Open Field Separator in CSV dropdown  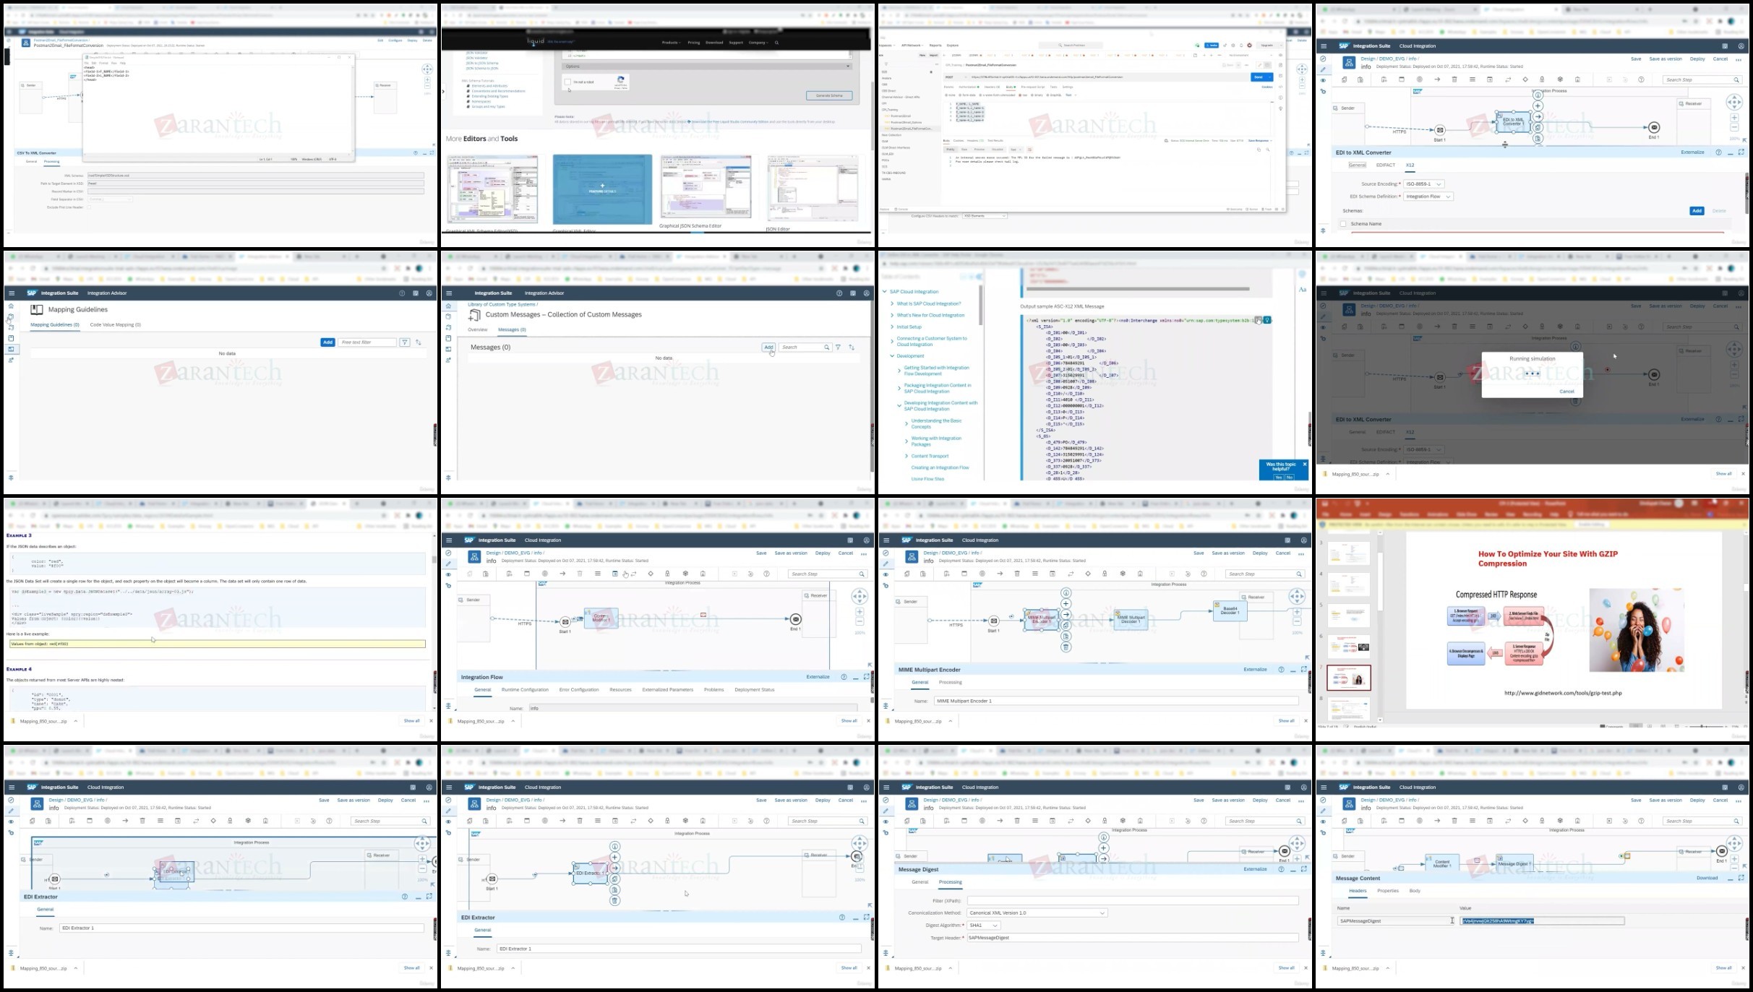point(109,199)
